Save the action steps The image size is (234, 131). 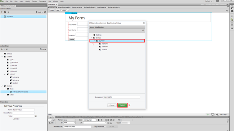43,49
